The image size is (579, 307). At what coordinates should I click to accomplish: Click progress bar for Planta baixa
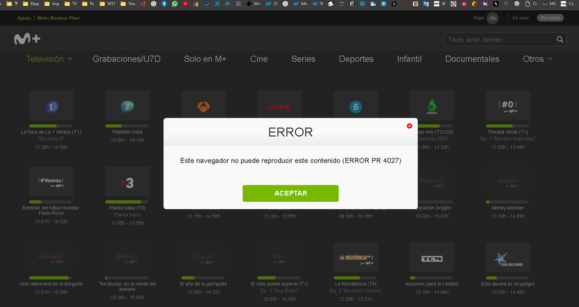[127, 202]
